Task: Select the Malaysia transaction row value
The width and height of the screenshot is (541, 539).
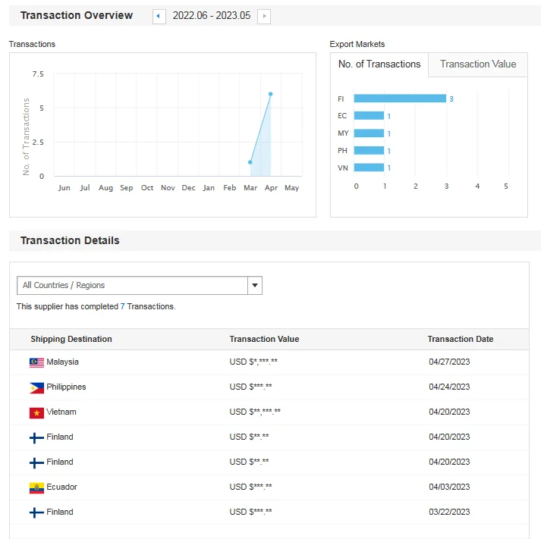Action: 253,362
